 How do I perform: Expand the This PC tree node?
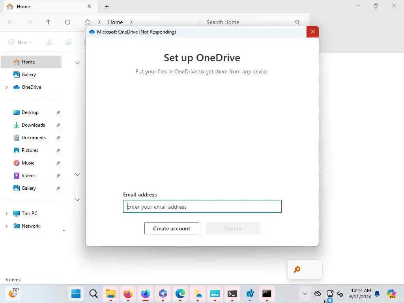pyautogui.click(x=7, y=213)
